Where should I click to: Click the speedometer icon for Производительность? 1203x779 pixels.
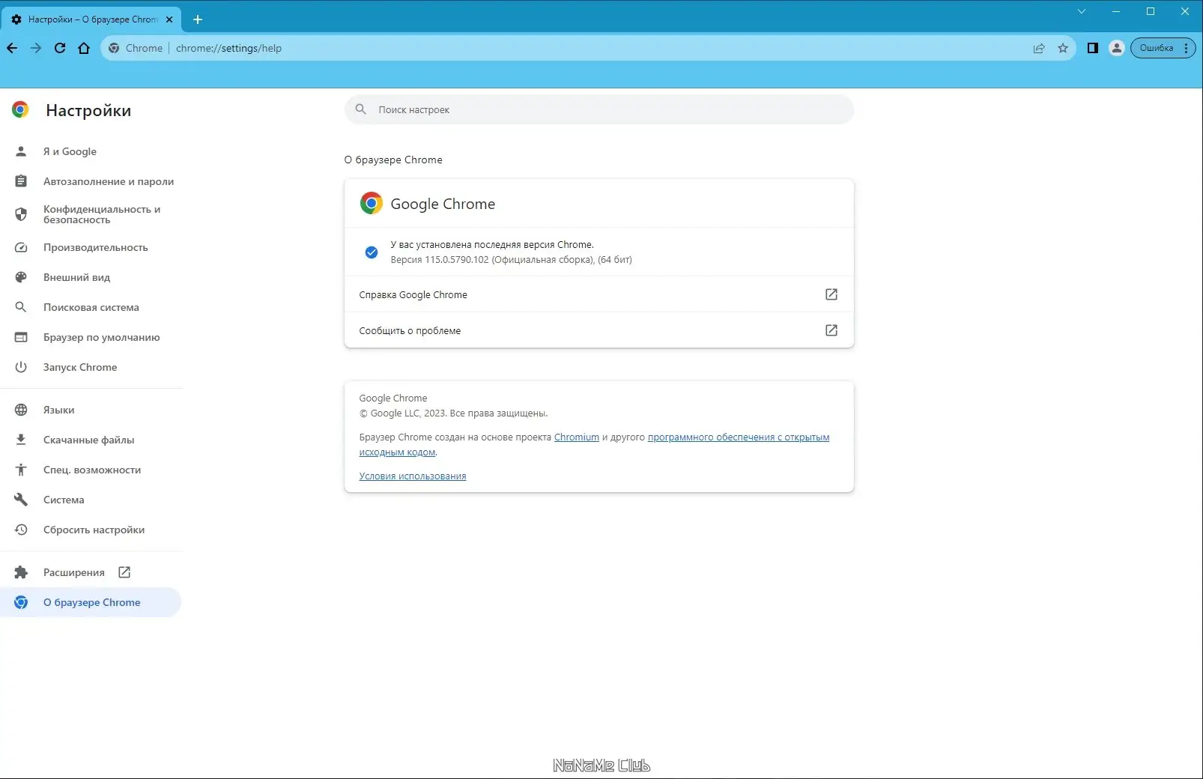[21, 247]
